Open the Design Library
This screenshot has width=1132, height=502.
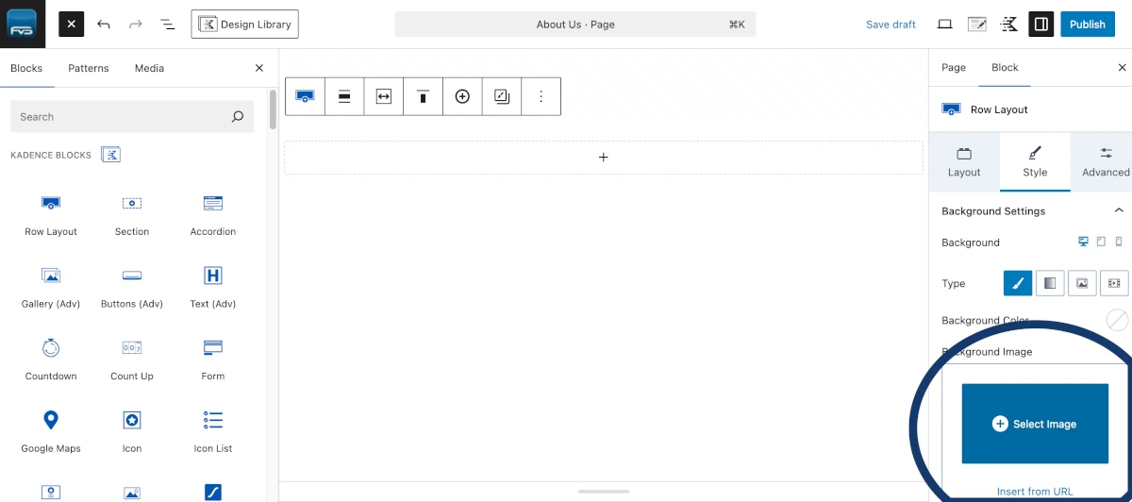[244, 25]
